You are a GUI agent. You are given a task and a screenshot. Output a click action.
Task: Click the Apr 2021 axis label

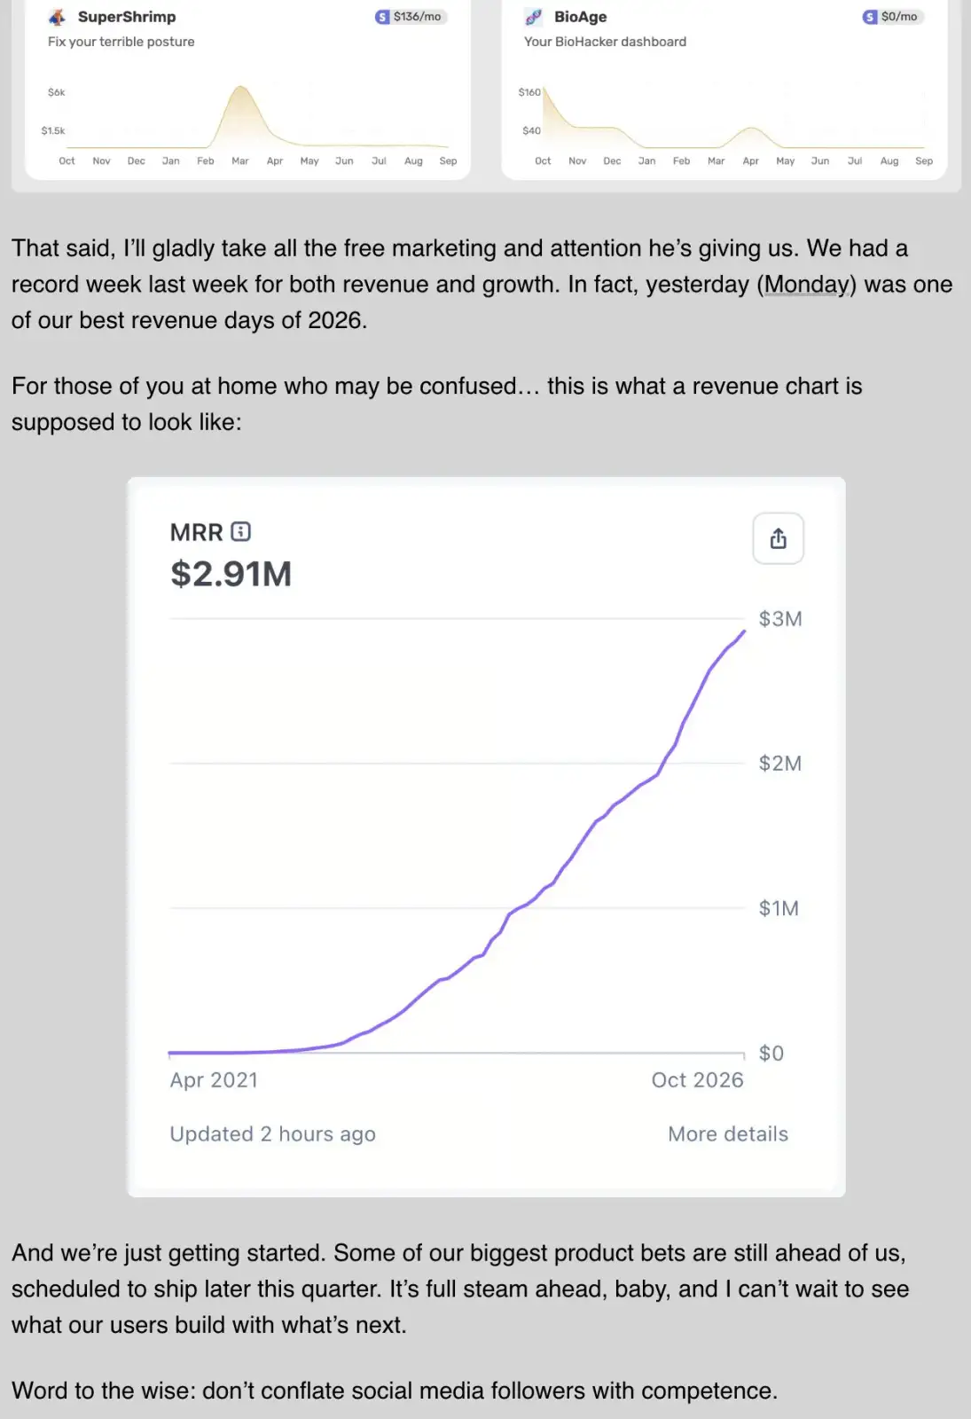pos(214,1079)
